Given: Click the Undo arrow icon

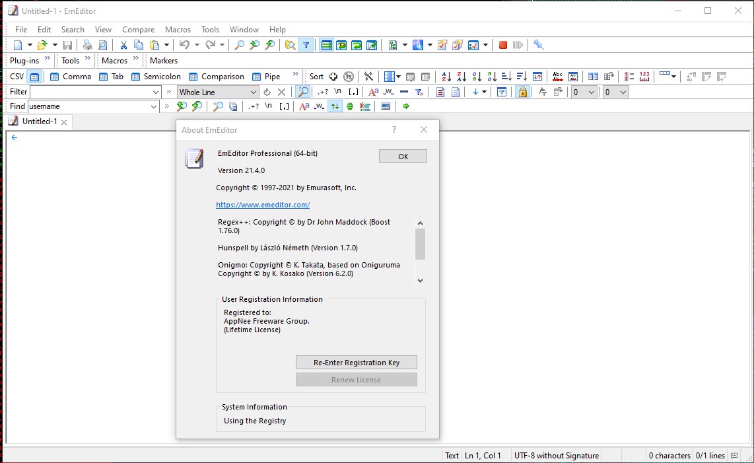Looking at the screenshot, I should pyautogui.click(x=184, y=45).
